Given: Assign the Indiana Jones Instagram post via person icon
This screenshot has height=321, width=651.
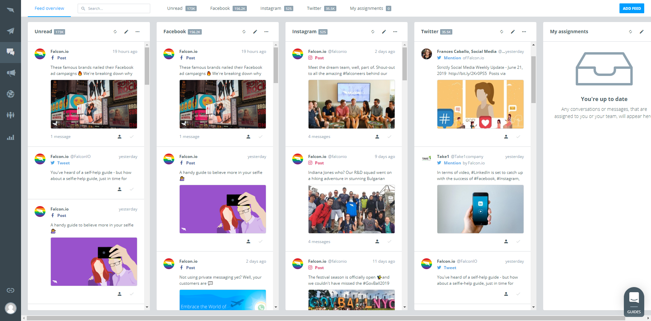Looking at the screenshot, I should coord(377,241).
